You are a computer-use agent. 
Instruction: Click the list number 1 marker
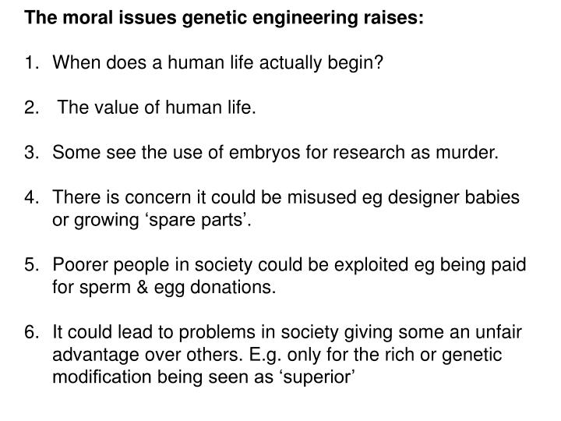[x=32, y=62]
